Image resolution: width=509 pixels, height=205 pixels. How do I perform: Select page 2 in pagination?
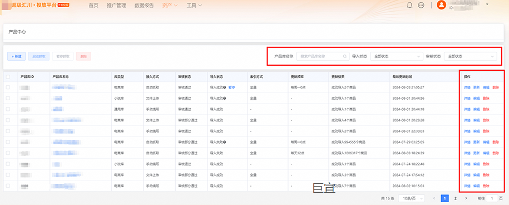click(456, 198)
